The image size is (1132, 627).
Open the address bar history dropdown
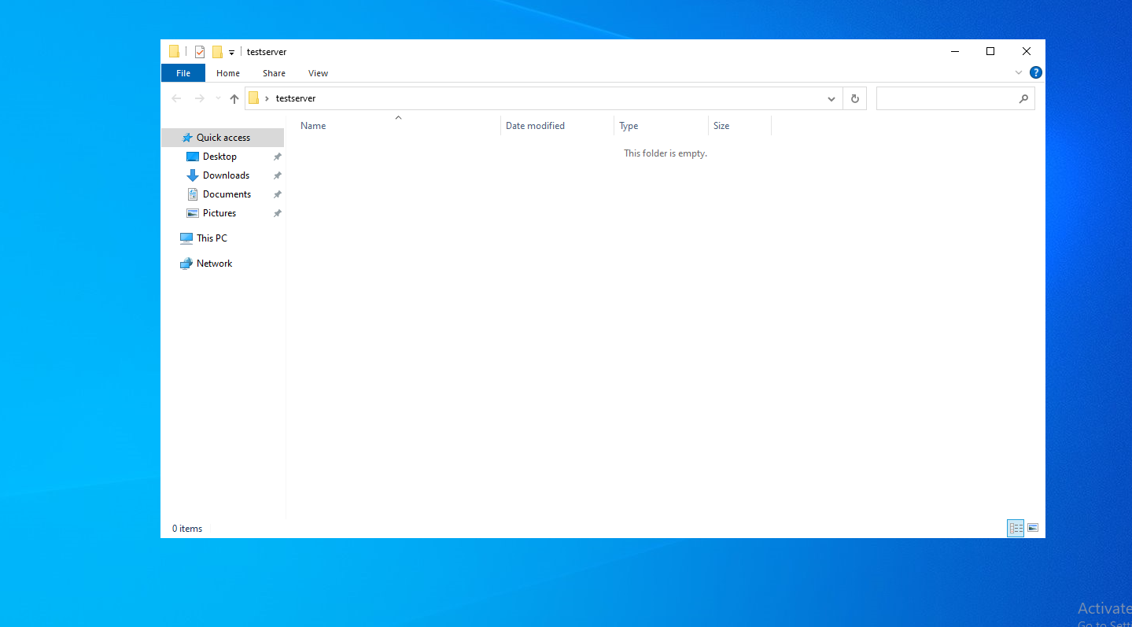click(831, 98)
